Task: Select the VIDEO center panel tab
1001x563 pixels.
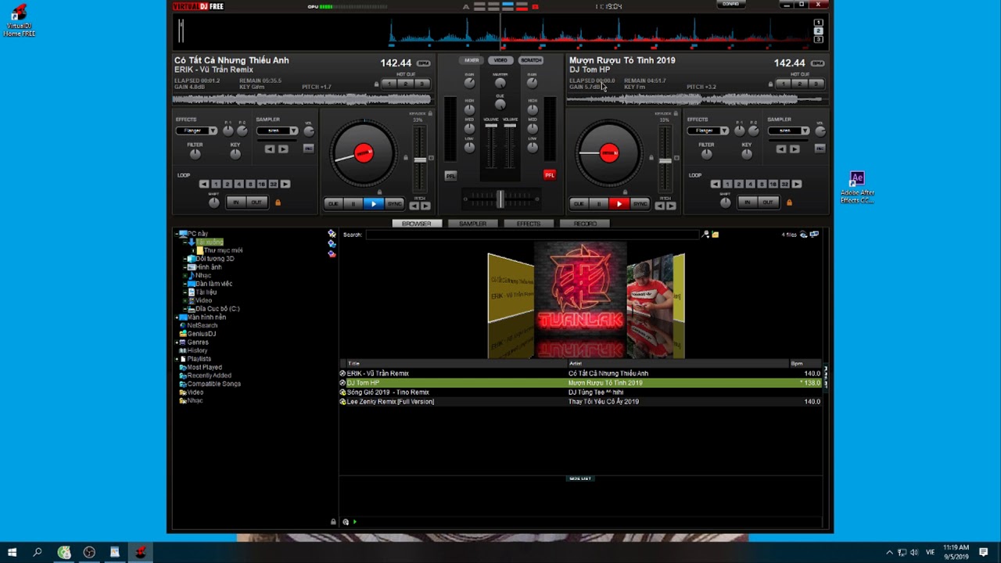Action: 500,60
